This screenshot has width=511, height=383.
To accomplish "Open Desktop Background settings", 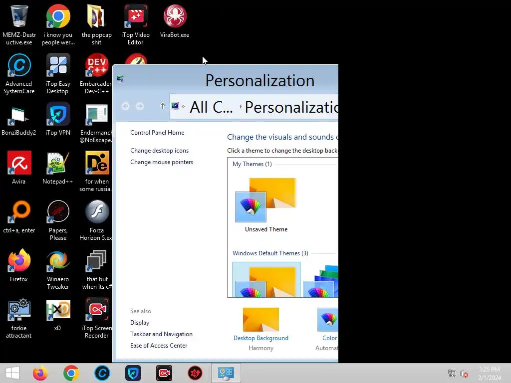I will click(x=260, y=329).
